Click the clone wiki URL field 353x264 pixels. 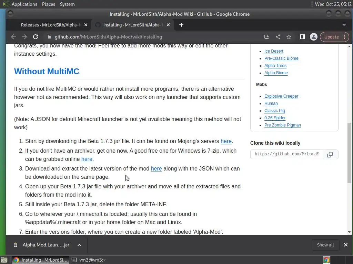[286, 154]
